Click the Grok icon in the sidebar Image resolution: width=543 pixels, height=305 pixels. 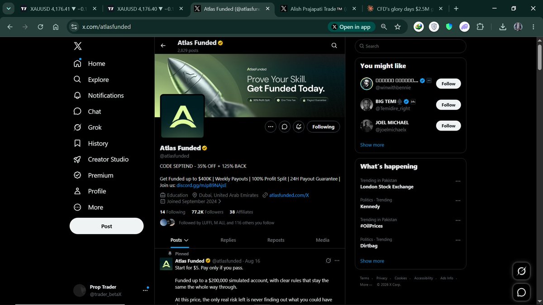point(77,127)
